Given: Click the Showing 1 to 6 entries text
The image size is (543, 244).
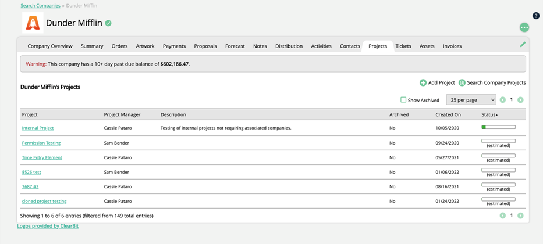Looking at the screenshot, I should click(87, 216).
